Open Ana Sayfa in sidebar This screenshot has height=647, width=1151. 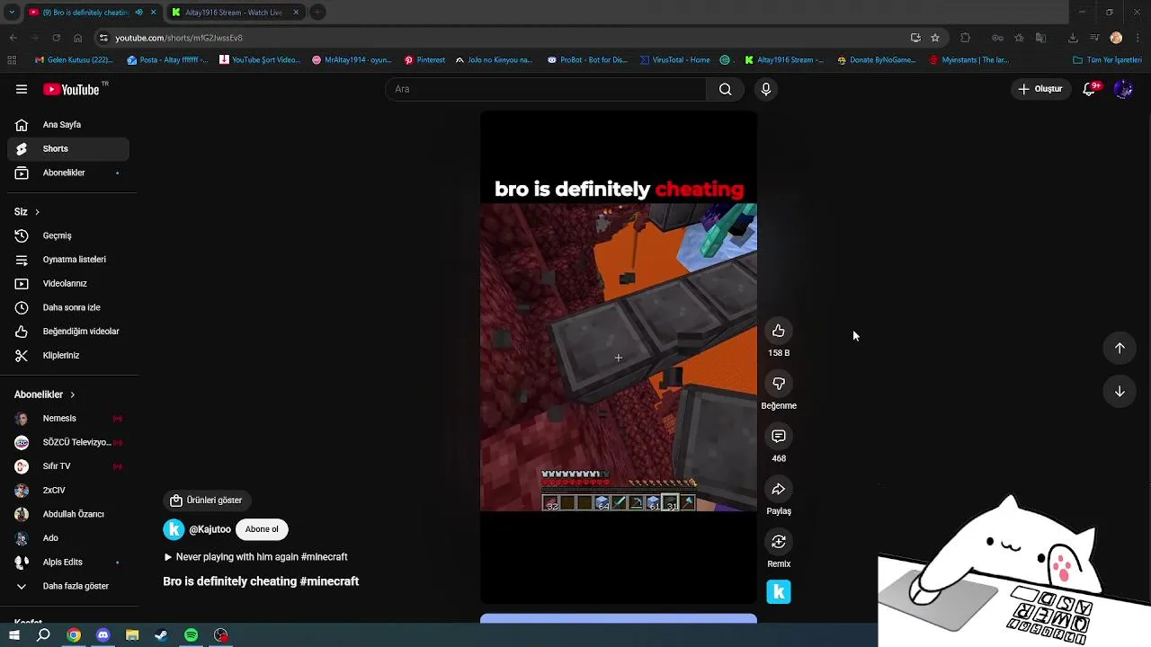(68, 125)
